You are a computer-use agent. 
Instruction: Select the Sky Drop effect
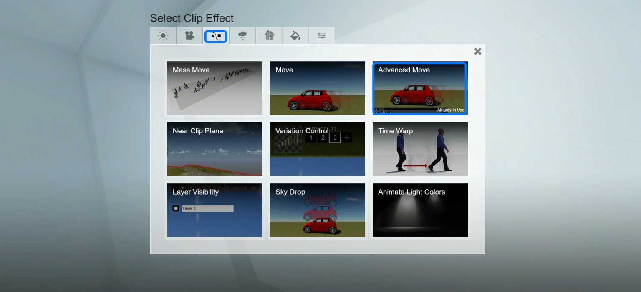(x=317, y=210)
